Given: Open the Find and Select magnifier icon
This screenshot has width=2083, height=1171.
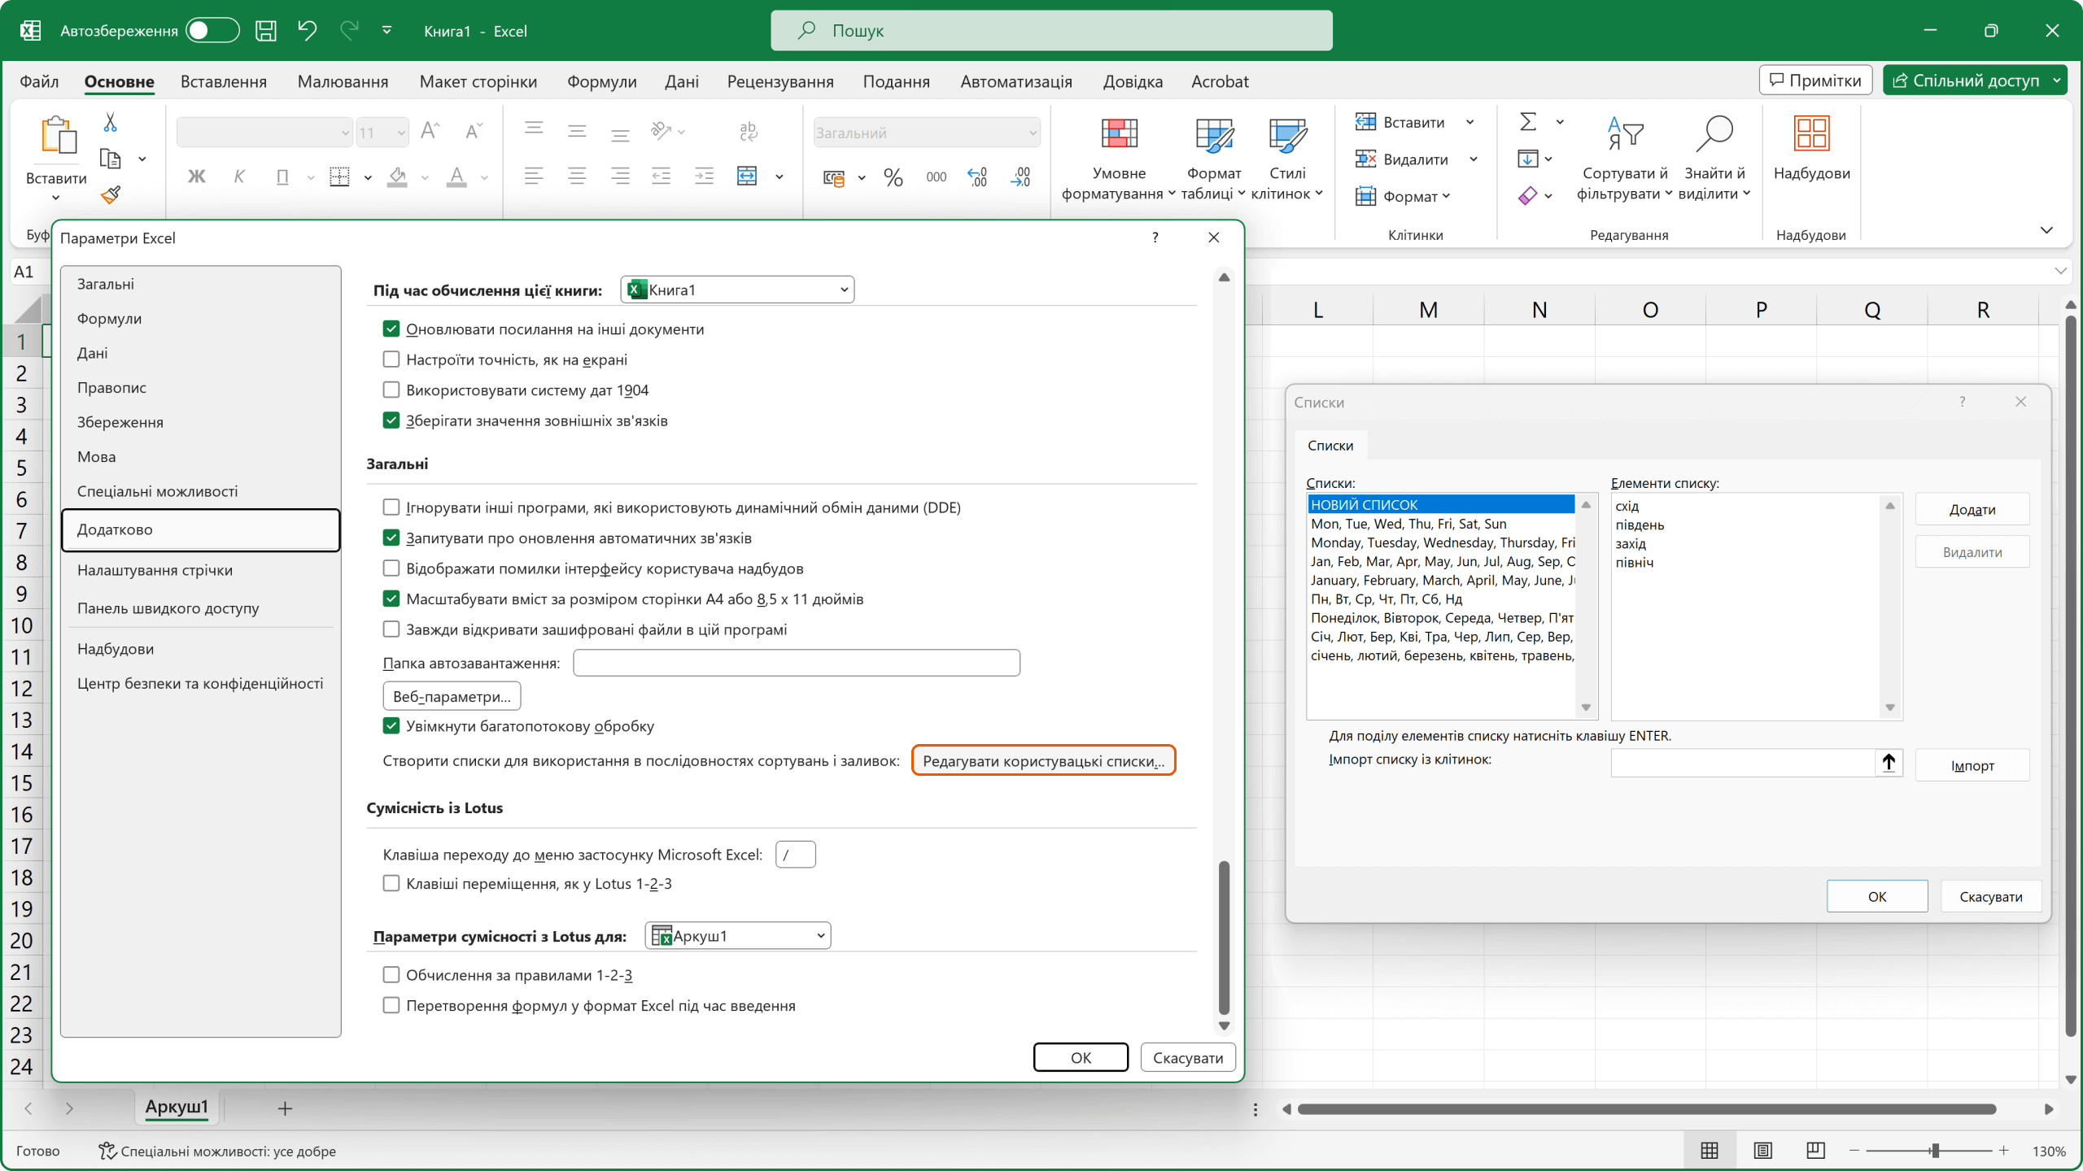Looking at the screenshot, I should click(x=1714, y=134).
